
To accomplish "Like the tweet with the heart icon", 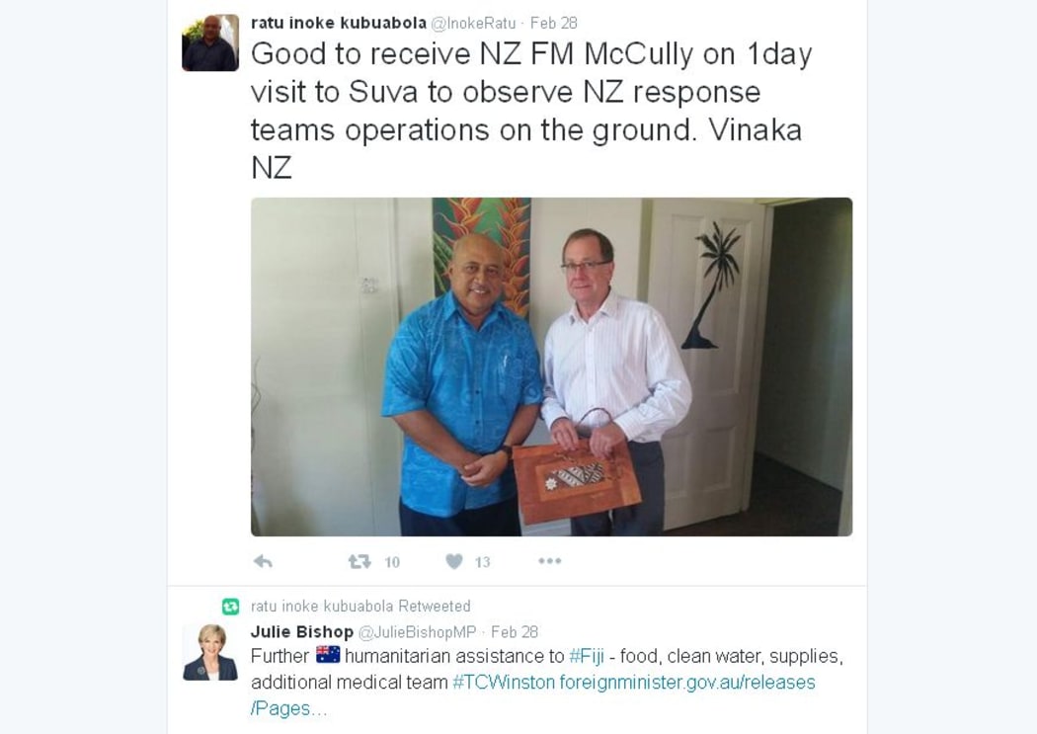I will [x=454, y=561].
